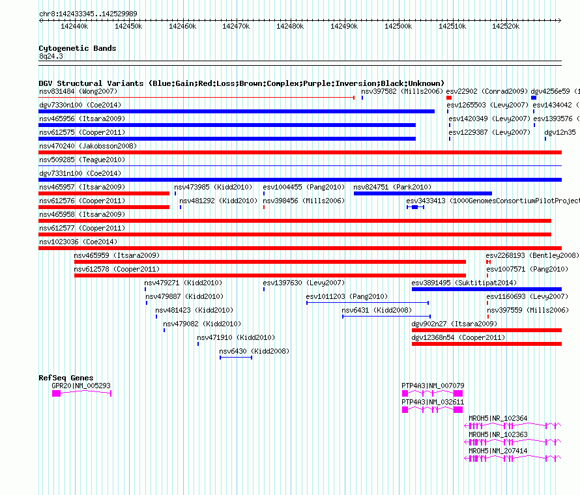Click the nsv397582 (Mills2006) label
Screen dimensions: 580x495
pyautogui.click(x=402, y=91)
